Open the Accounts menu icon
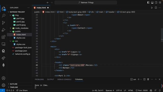Viewport: 163px width, 92px height. (x=3, y=78)
